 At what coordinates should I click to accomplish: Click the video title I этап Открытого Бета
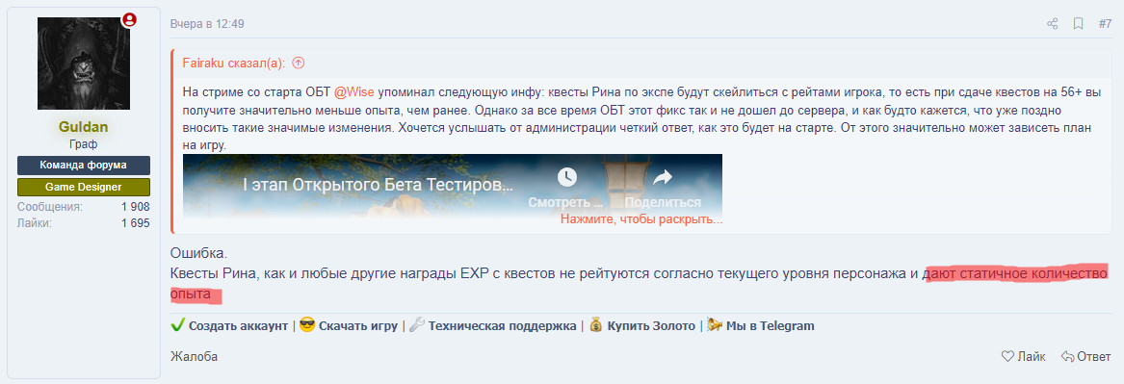(378, 184)
